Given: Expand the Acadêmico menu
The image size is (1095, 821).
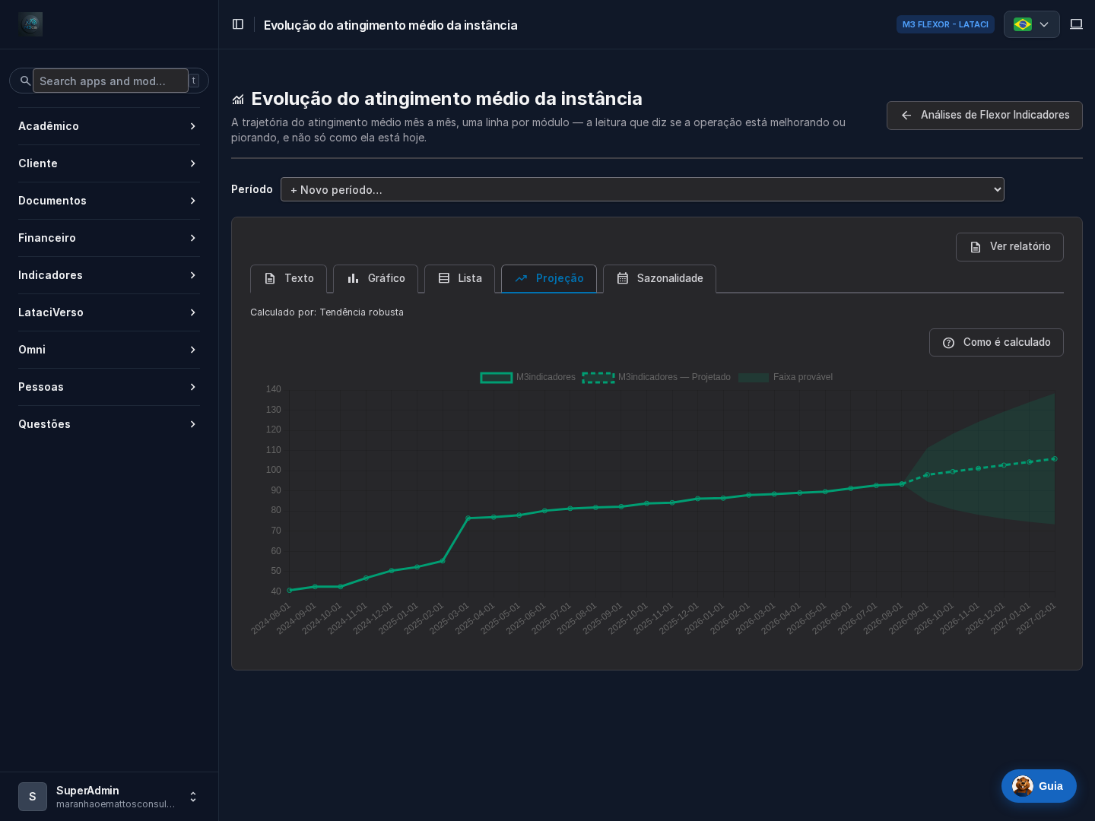Looking at the screenshot, I should [x=109, y=126].
